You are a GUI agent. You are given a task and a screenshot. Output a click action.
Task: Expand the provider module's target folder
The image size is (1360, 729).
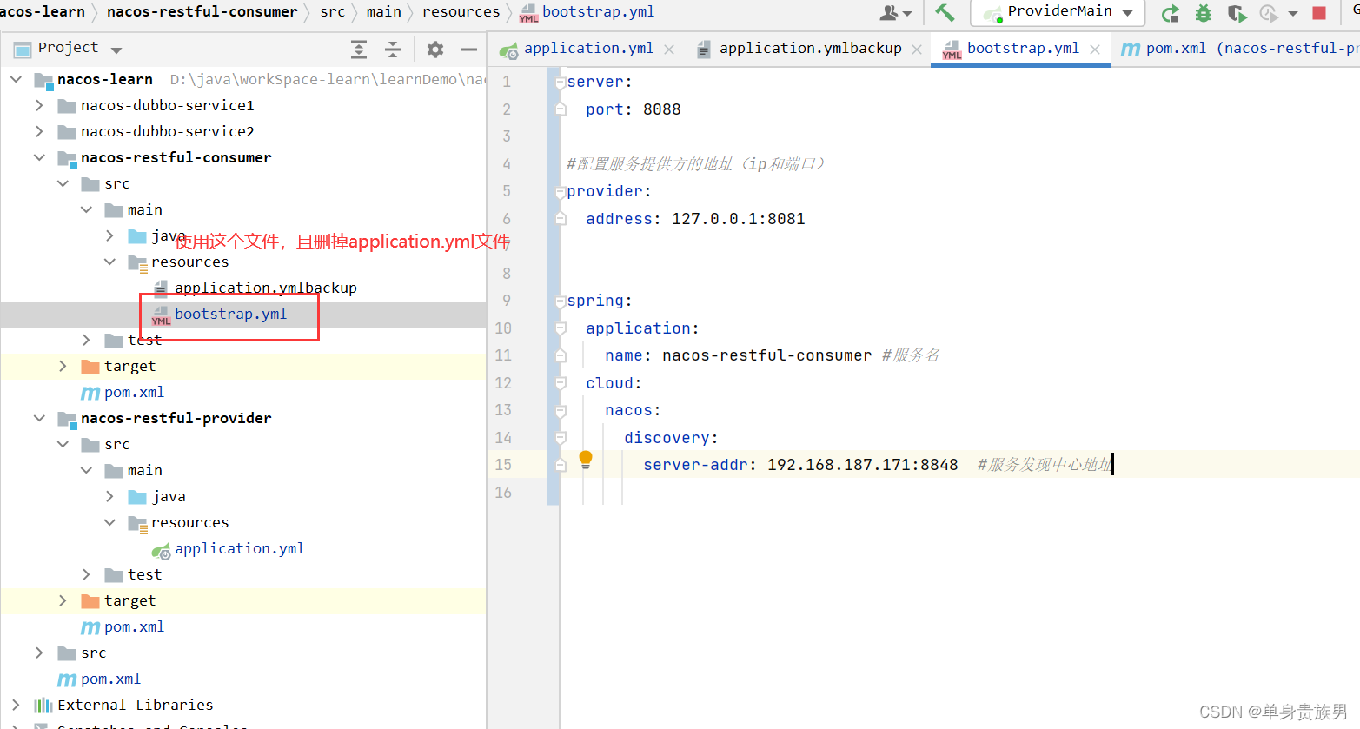click(x=63, y=600)
